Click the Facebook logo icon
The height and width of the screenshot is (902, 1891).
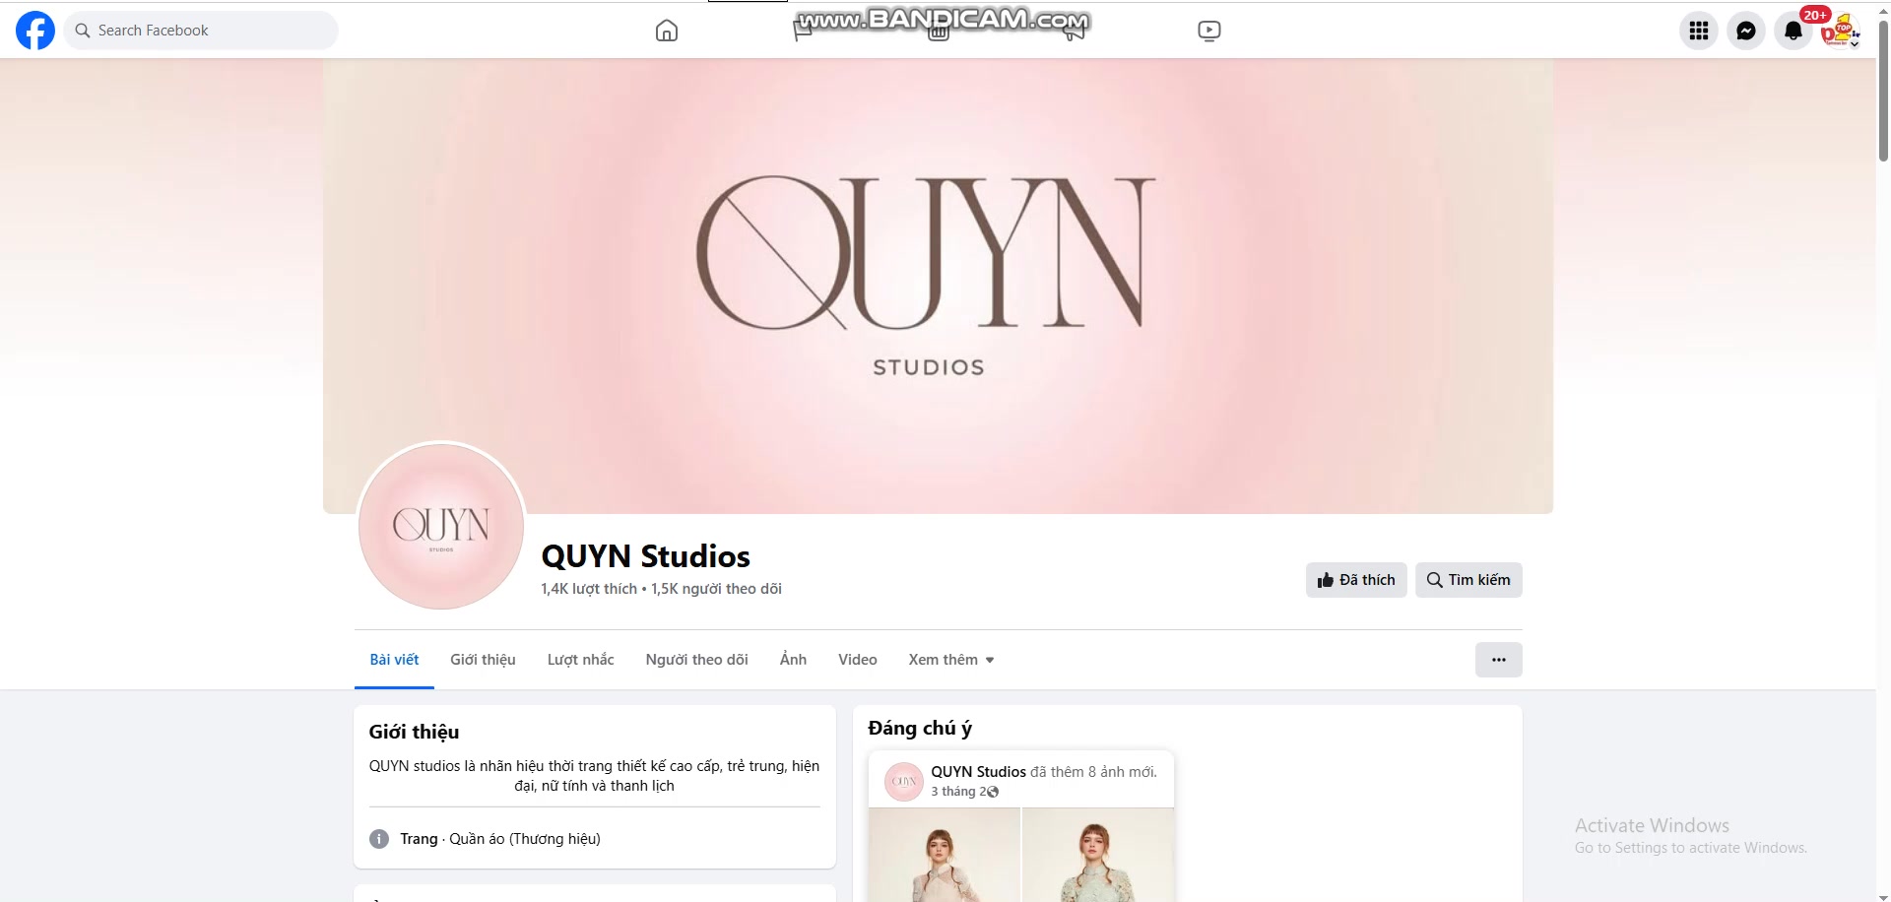click(x=35, y=31)
